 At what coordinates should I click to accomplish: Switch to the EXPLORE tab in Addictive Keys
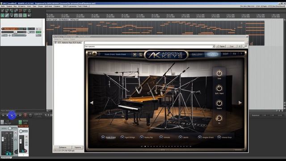(212, 54)
